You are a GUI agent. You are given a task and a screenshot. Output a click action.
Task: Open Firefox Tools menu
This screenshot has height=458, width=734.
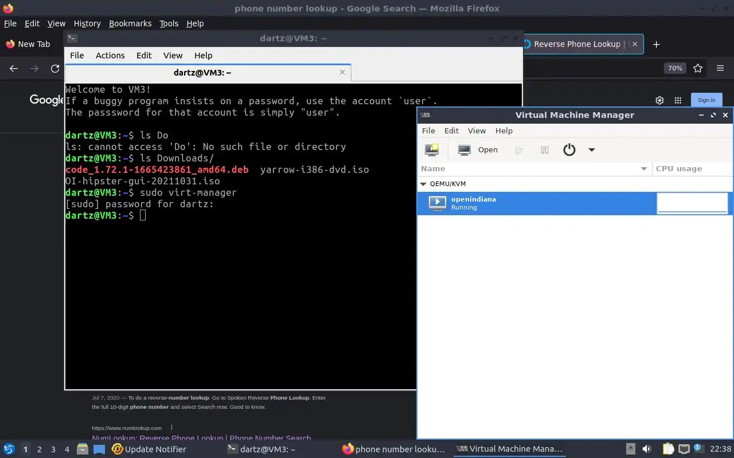tap(169, 23)
